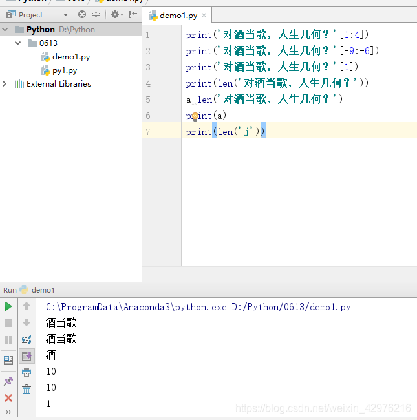
Task: Close the Run tab with red X
Action: [8, 398]
